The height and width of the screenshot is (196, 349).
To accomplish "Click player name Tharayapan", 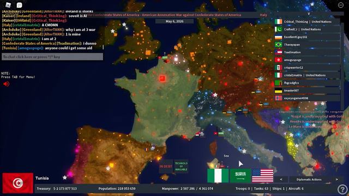I will tap(292, 45).
